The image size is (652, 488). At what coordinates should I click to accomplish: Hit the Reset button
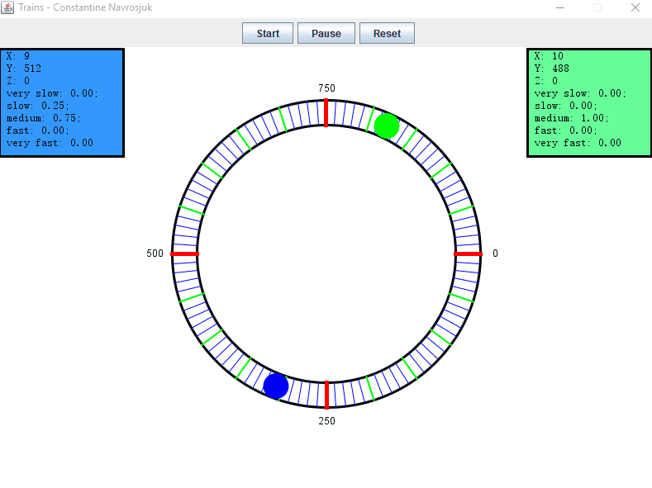pos(387,34)
